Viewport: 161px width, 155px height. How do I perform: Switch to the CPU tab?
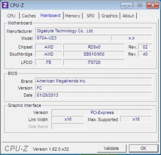[x=11, y=16]
